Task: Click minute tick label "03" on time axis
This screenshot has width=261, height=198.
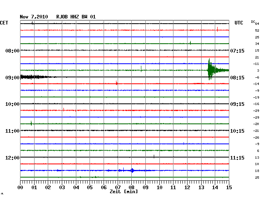Action: [62, 188]
